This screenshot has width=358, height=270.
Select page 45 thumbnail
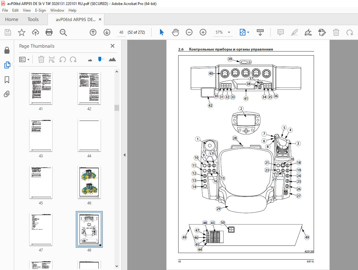tap(41, 182)
